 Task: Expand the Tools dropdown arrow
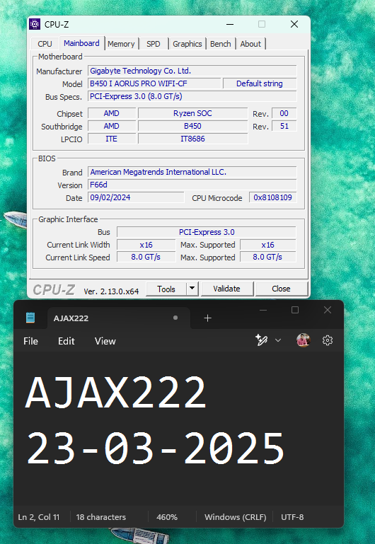tap(192, 289)
